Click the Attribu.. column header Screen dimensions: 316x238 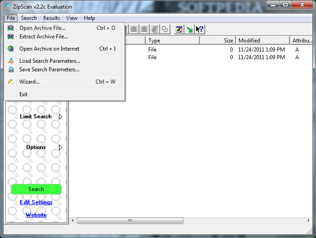301,40
